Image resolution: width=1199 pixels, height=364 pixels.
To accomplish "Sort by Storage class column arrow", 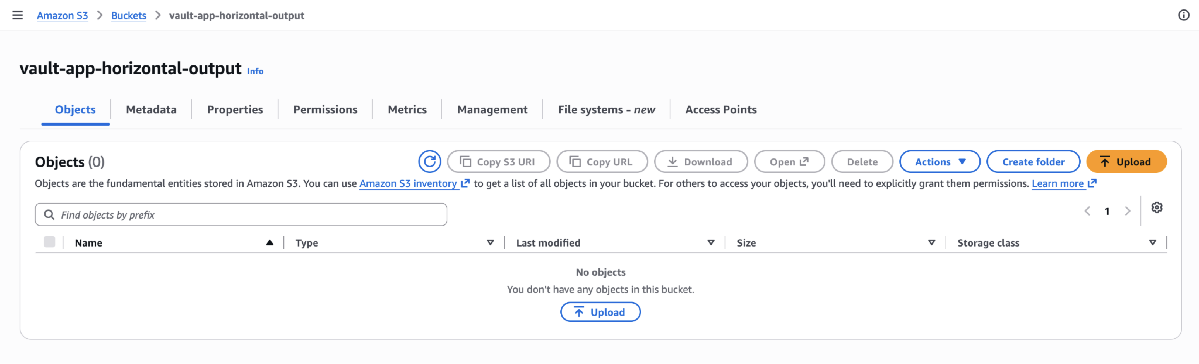I will pos(1152,243).
